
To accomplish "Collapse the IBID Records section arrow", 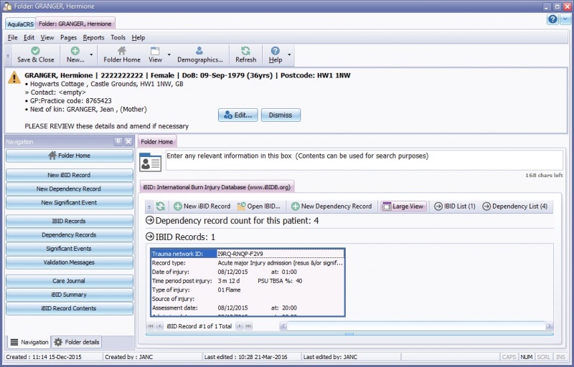I will (150, 237).
